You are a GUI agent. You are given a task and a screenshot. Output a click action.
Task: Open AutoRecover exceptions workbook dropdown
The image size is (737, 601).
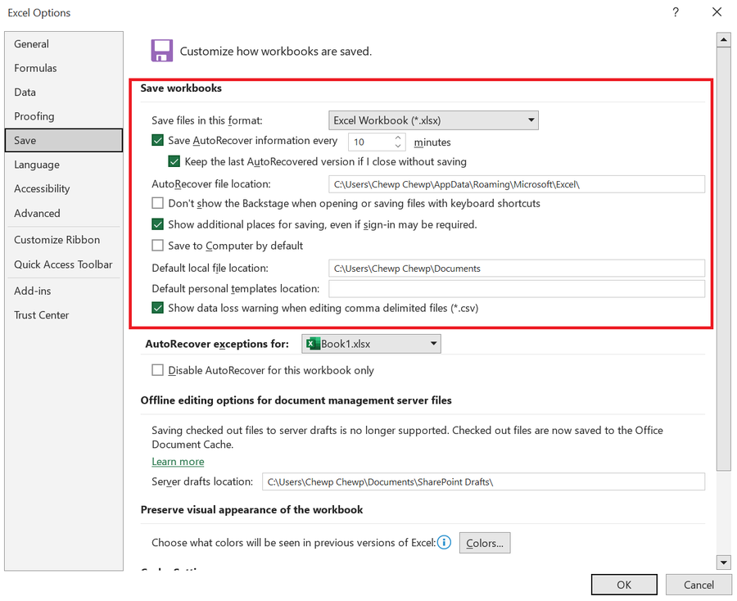click(371, 344)
